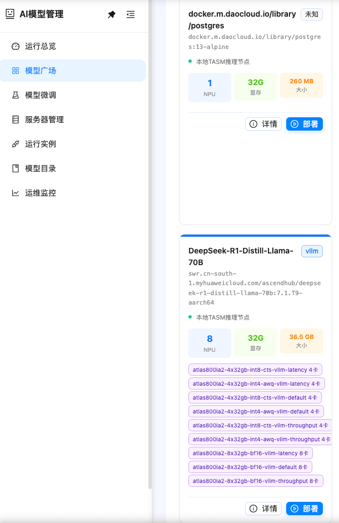Select tag atlas800ia2-8x32gb-bf16-vllm-default 8卡
Viewport: 339px width, 523px height.
coord(250,467)
